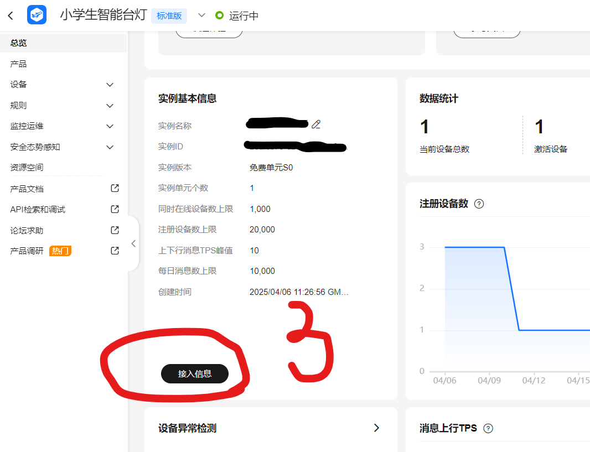Screen dimensions: 590x452
Task: Expand the 监控运维 sidebar menu
Action: (110, 126)
